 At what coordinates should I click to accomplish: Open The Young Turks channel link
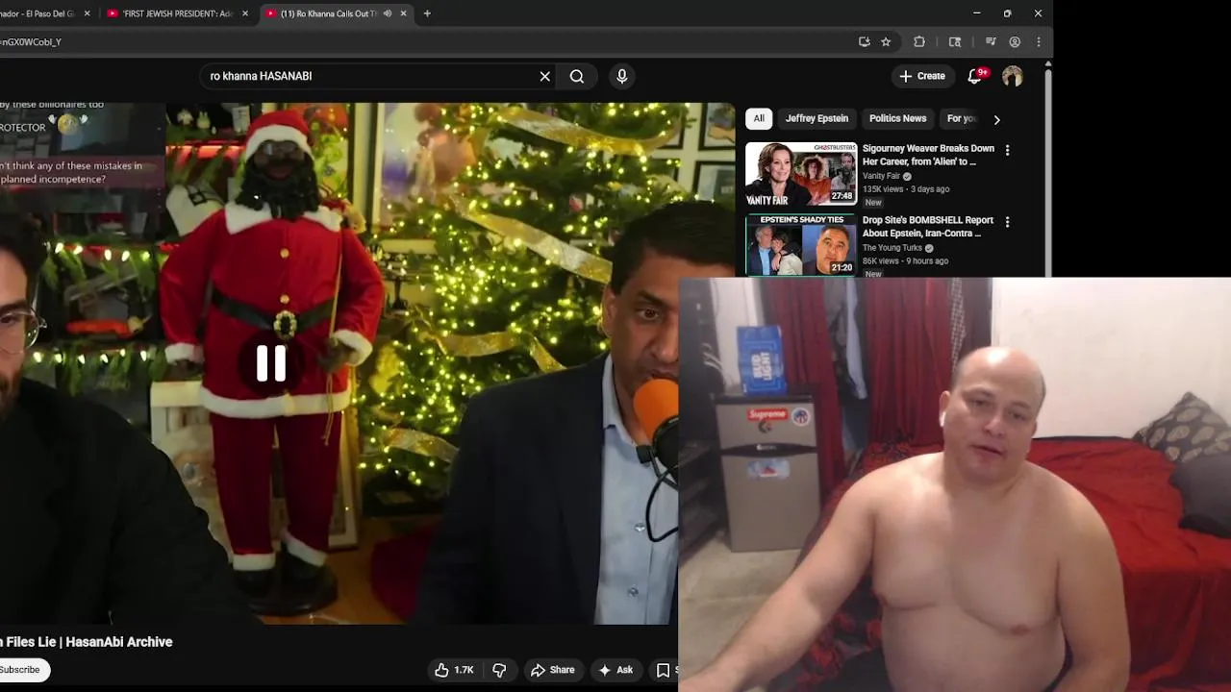[x=892, y=248]
